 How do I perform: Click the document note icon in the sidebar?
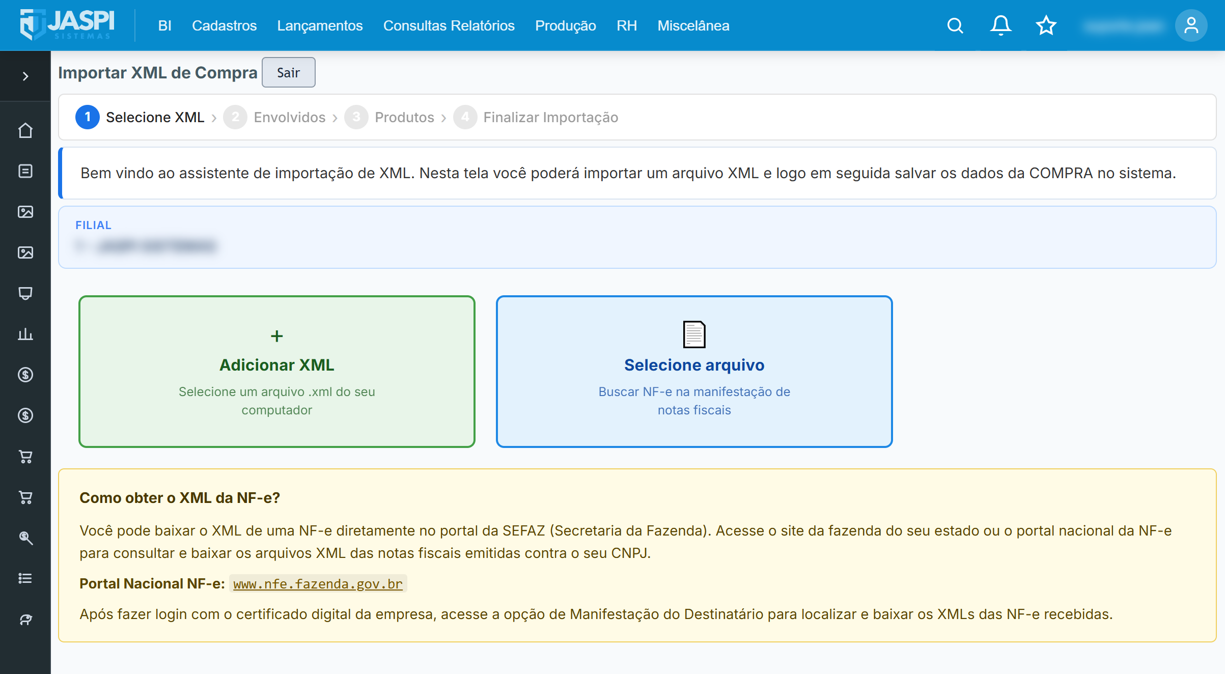click(x=25, y=171)
